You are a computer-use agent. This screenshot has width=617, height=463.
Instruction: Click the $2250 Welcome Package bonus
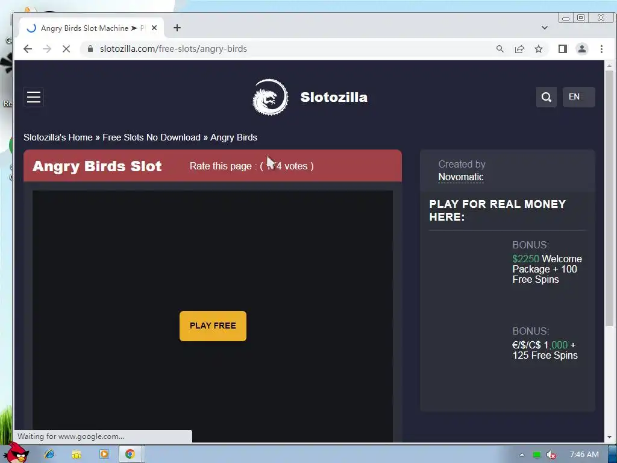547,269
